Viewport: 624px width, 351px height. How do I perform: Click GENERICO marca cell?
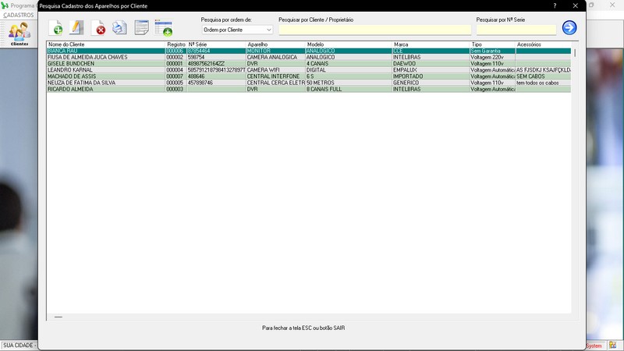(431, 83)
